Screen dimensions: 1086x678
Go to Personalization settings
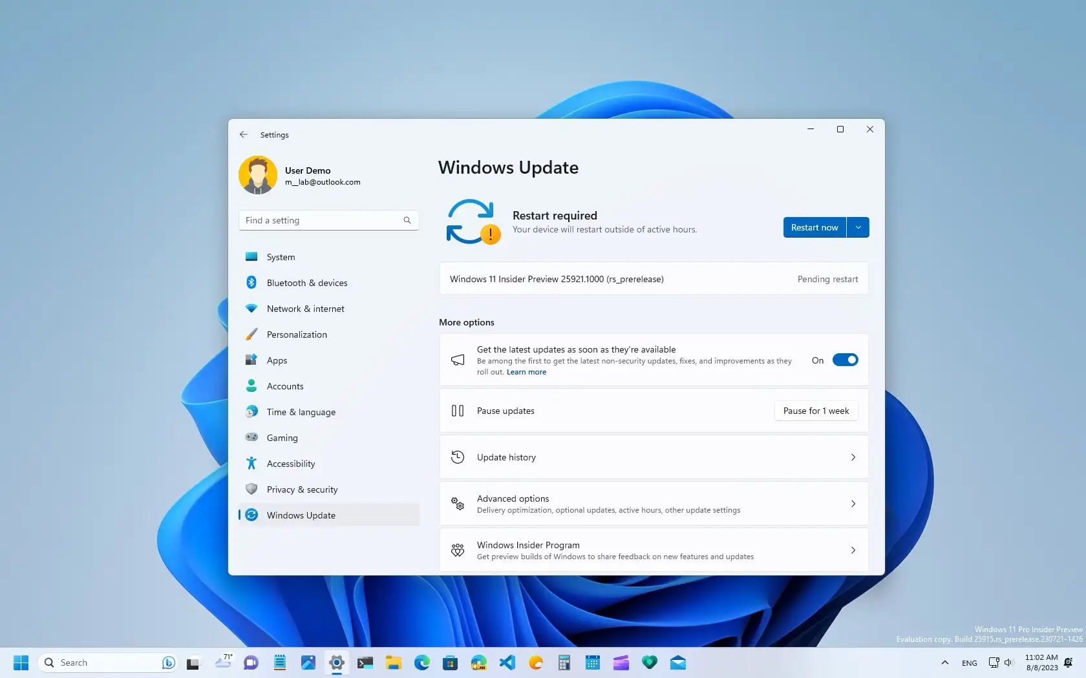tap(296, 334)
